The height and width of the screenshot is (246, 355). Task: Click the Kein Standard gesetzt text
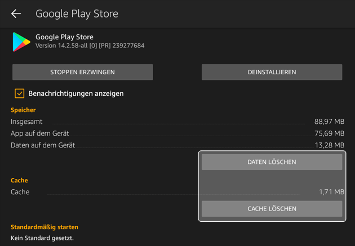click(x=42, y=238)
